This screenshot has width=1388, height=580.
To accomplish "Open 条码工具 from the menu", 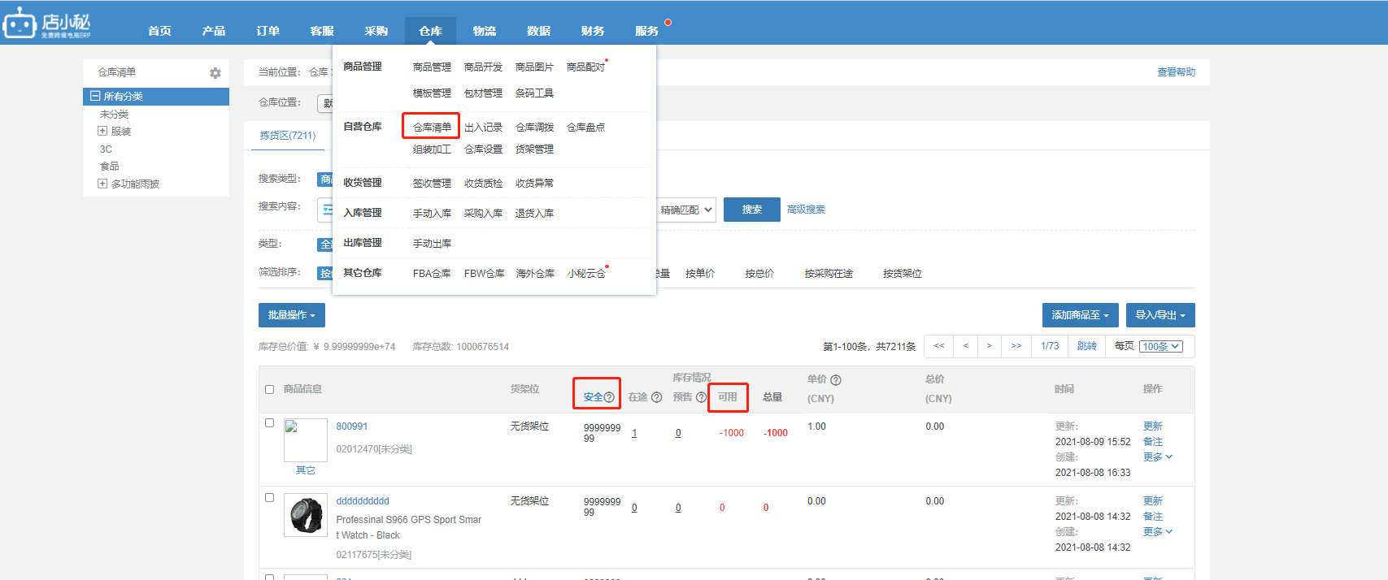I will (x=535, y=93).
